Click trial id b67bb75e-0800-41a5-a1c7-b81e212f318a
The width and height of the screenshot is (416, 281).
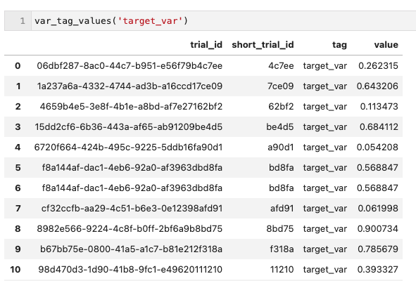point(131,249)
